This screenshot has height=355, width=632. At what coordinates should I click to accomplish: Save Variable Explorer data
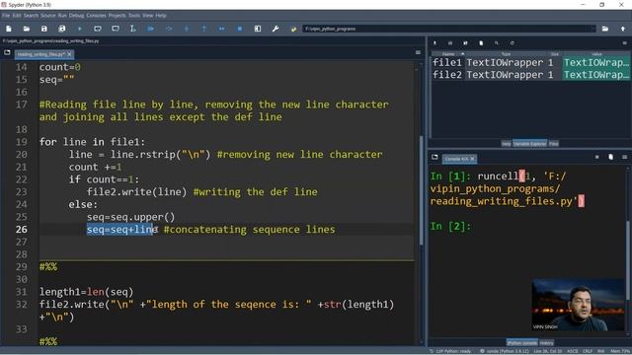click(450, 43)
